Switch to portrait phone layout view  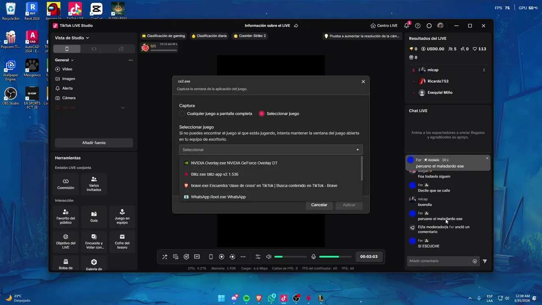point(66,49)
